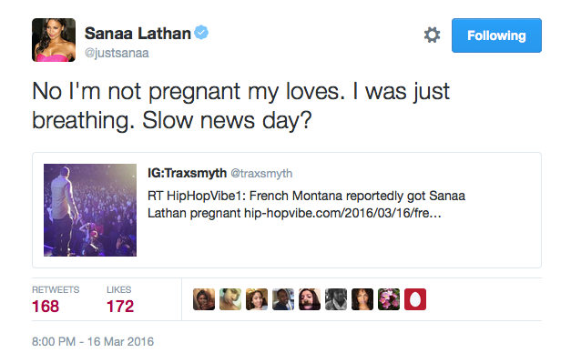Click the red egg default avatar
This screenshot has width=571, height=353.
(x=415, y=299)
